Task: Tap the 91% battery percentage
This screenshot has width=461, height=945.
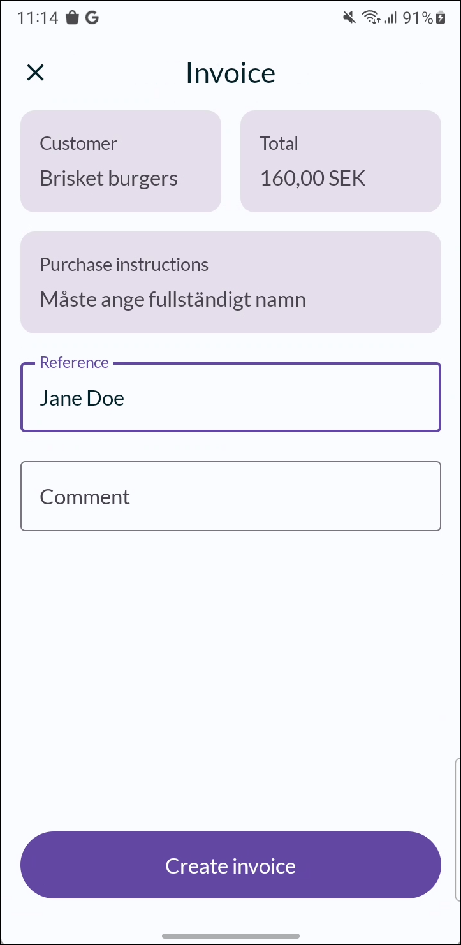Action: click(418, 18)
